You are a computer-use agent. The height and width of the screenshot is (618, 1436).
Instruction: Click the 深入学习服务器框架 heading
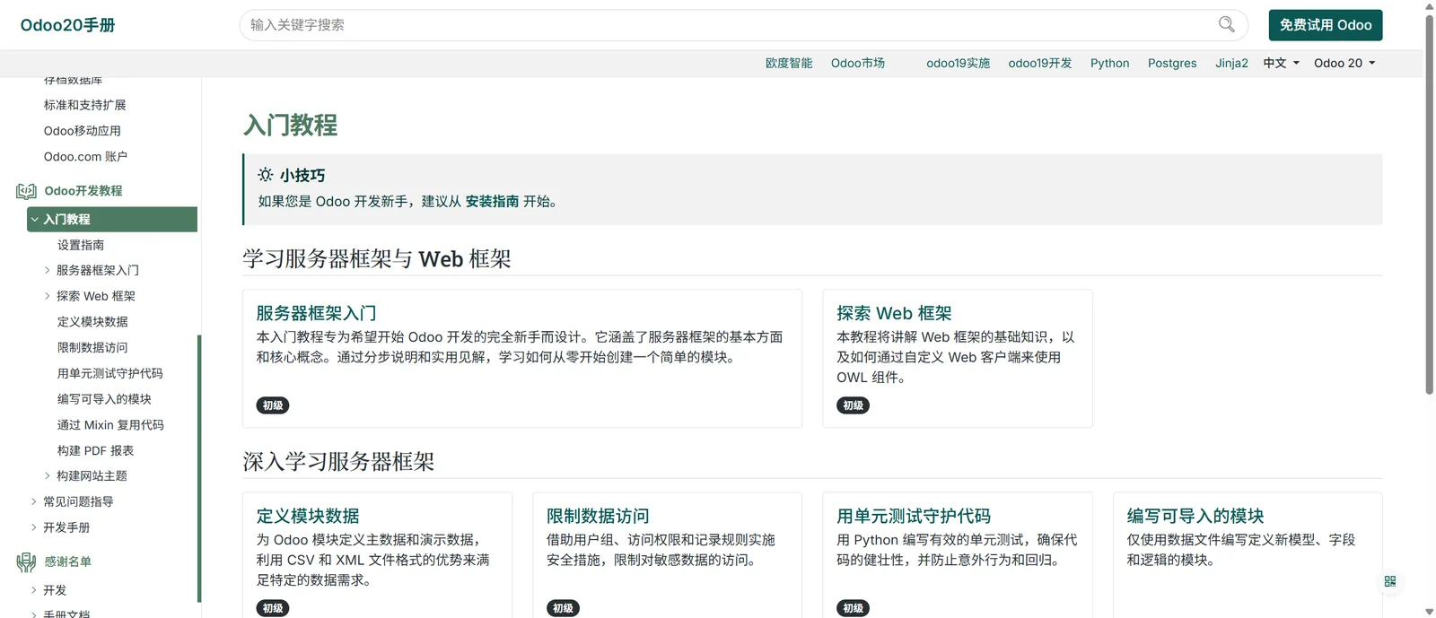click(338, 462)
